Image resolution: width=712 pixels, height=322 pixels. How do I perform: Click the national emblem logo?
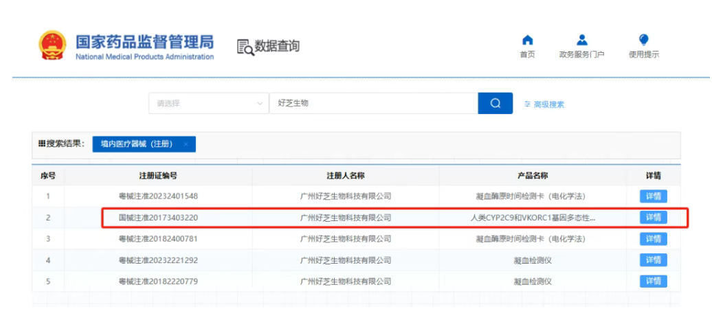[x=52, y=45]
